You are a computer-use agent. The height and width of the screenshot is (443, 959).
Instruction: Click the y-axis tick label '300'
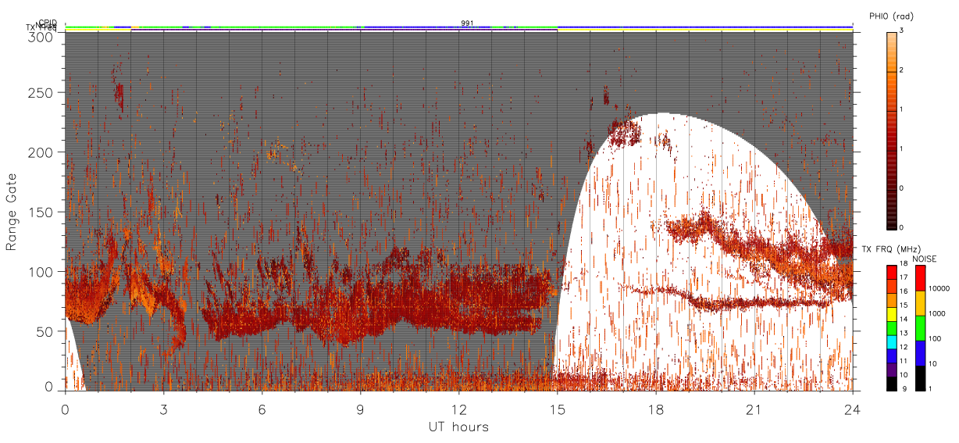tap(41, 37)
